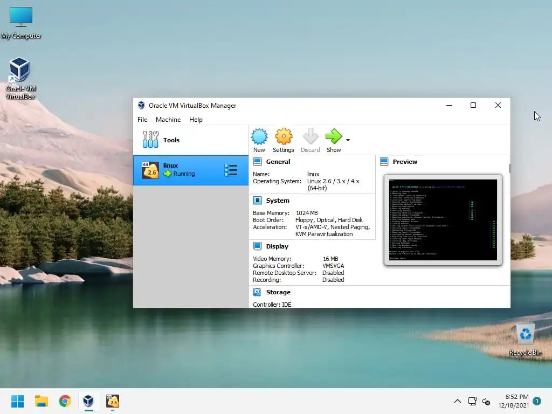Open Google Chrome from the taskbar
This screenshot has width=552, height=414.
[65, 401]
